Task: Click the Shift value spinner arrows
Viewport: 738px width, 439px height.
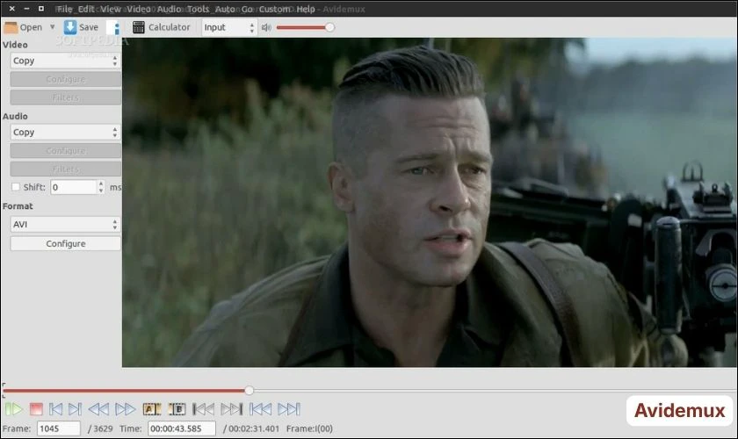Action: point(101,187)
